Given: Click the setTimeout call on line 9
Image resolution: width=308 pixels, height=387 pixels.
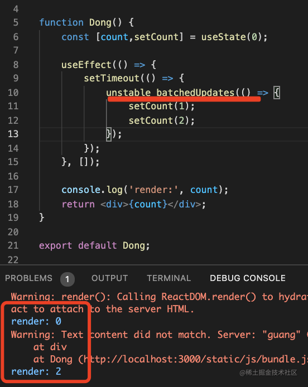Looking at the screenshot, I should [x=112, y=79].
